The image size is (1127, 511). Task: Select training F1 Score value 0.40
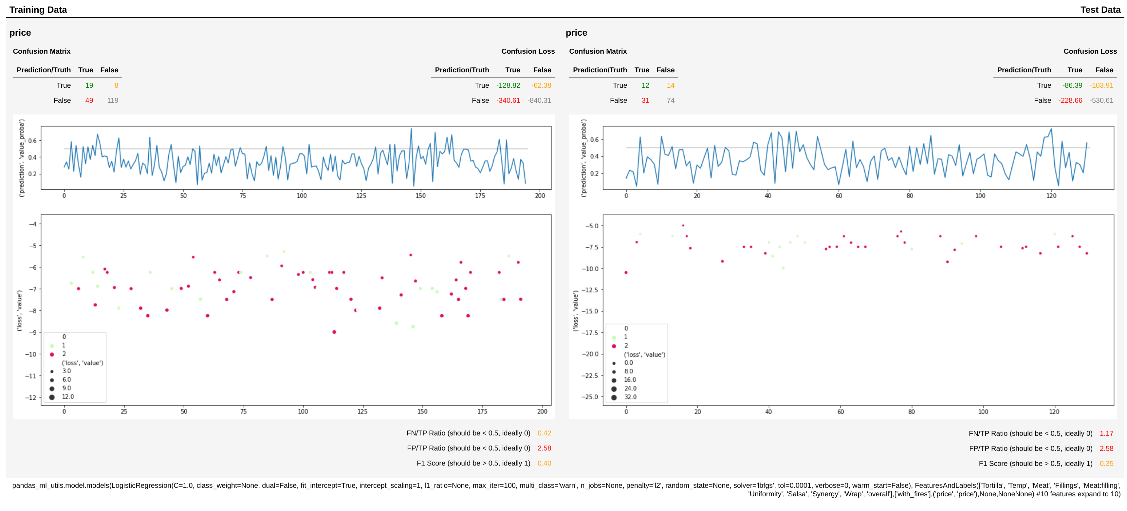point(544,463)
